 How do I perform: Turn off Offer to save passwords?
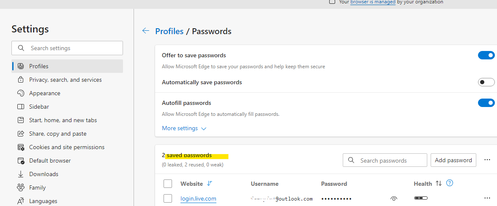pyautogui.click(x=486, y=55)
